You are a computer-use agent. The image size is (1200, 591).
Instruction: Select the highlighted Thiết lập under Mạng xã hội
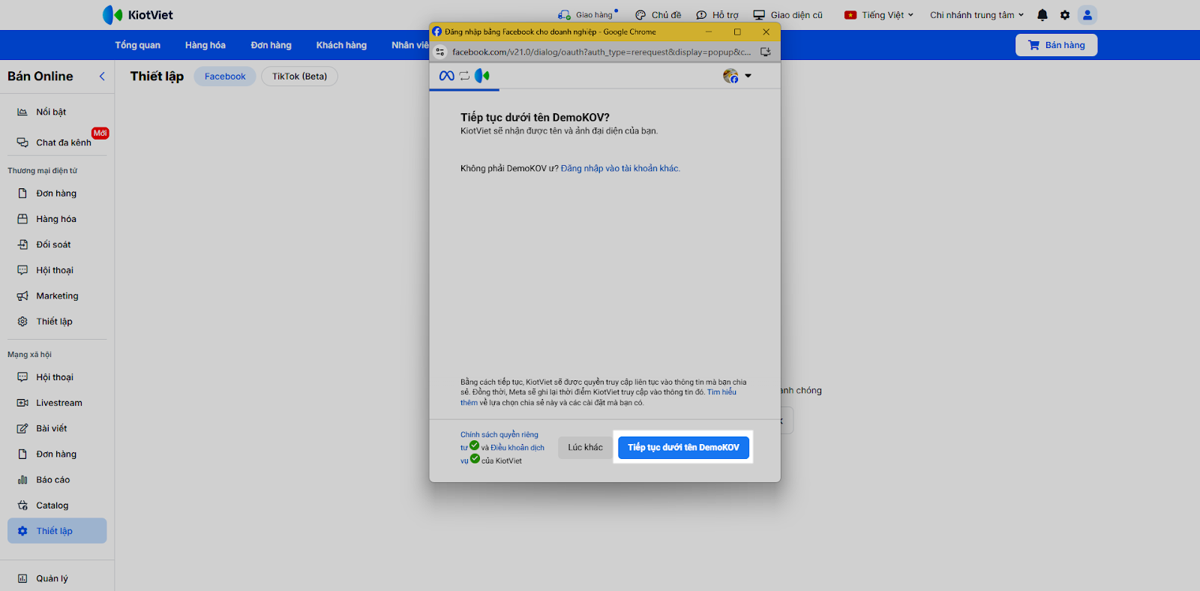click(x=57, y=531)
